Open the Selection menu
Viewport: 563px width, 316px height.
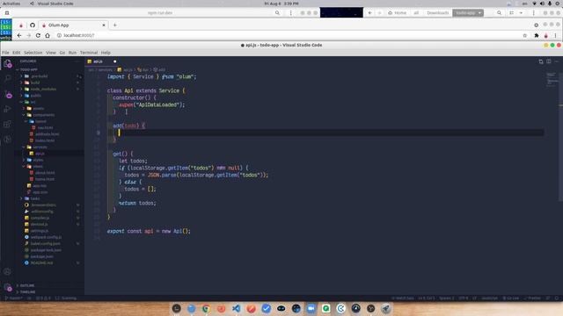33,53
